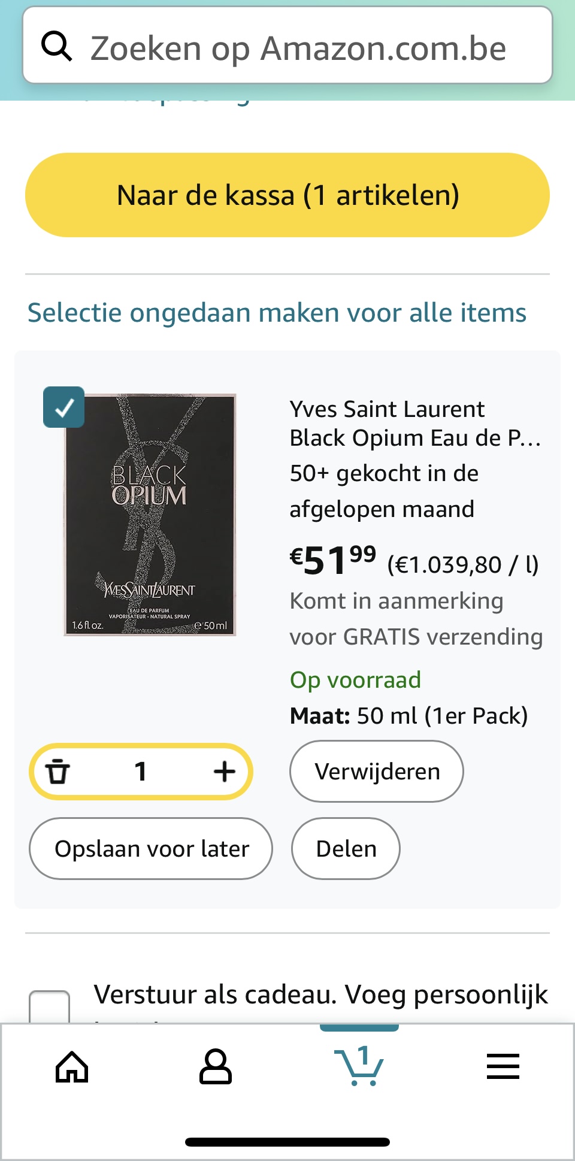
Task: Tap the quantity value in the stepper
Action: tap(141, 772)
